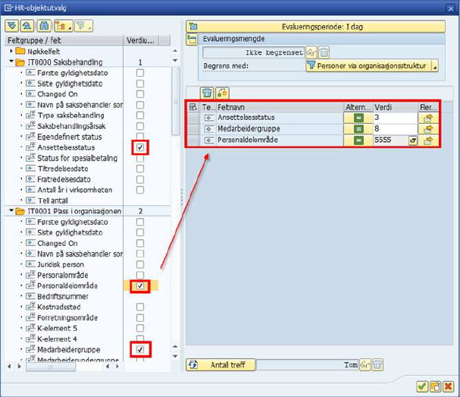Click the icon right of the delete icon above the table

222,93
